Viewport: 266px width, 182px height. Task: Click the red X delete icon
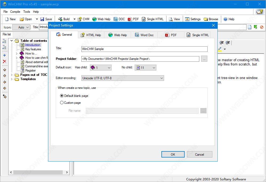coord(5,61)
